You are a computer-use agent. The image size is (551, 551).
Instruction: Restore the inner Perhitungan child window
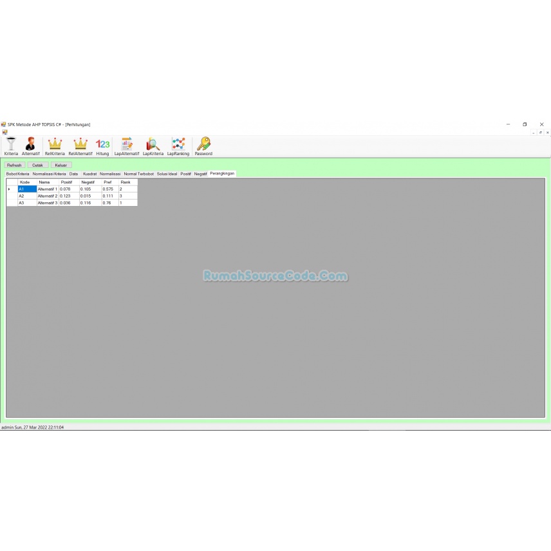tap(541, 133)
